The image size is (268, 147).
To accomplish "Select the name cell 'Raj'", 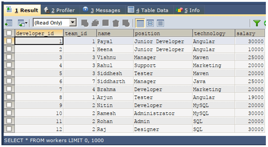I will 115,129.
